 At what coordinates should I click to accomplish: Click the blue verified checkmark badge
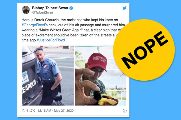point(71,8)
